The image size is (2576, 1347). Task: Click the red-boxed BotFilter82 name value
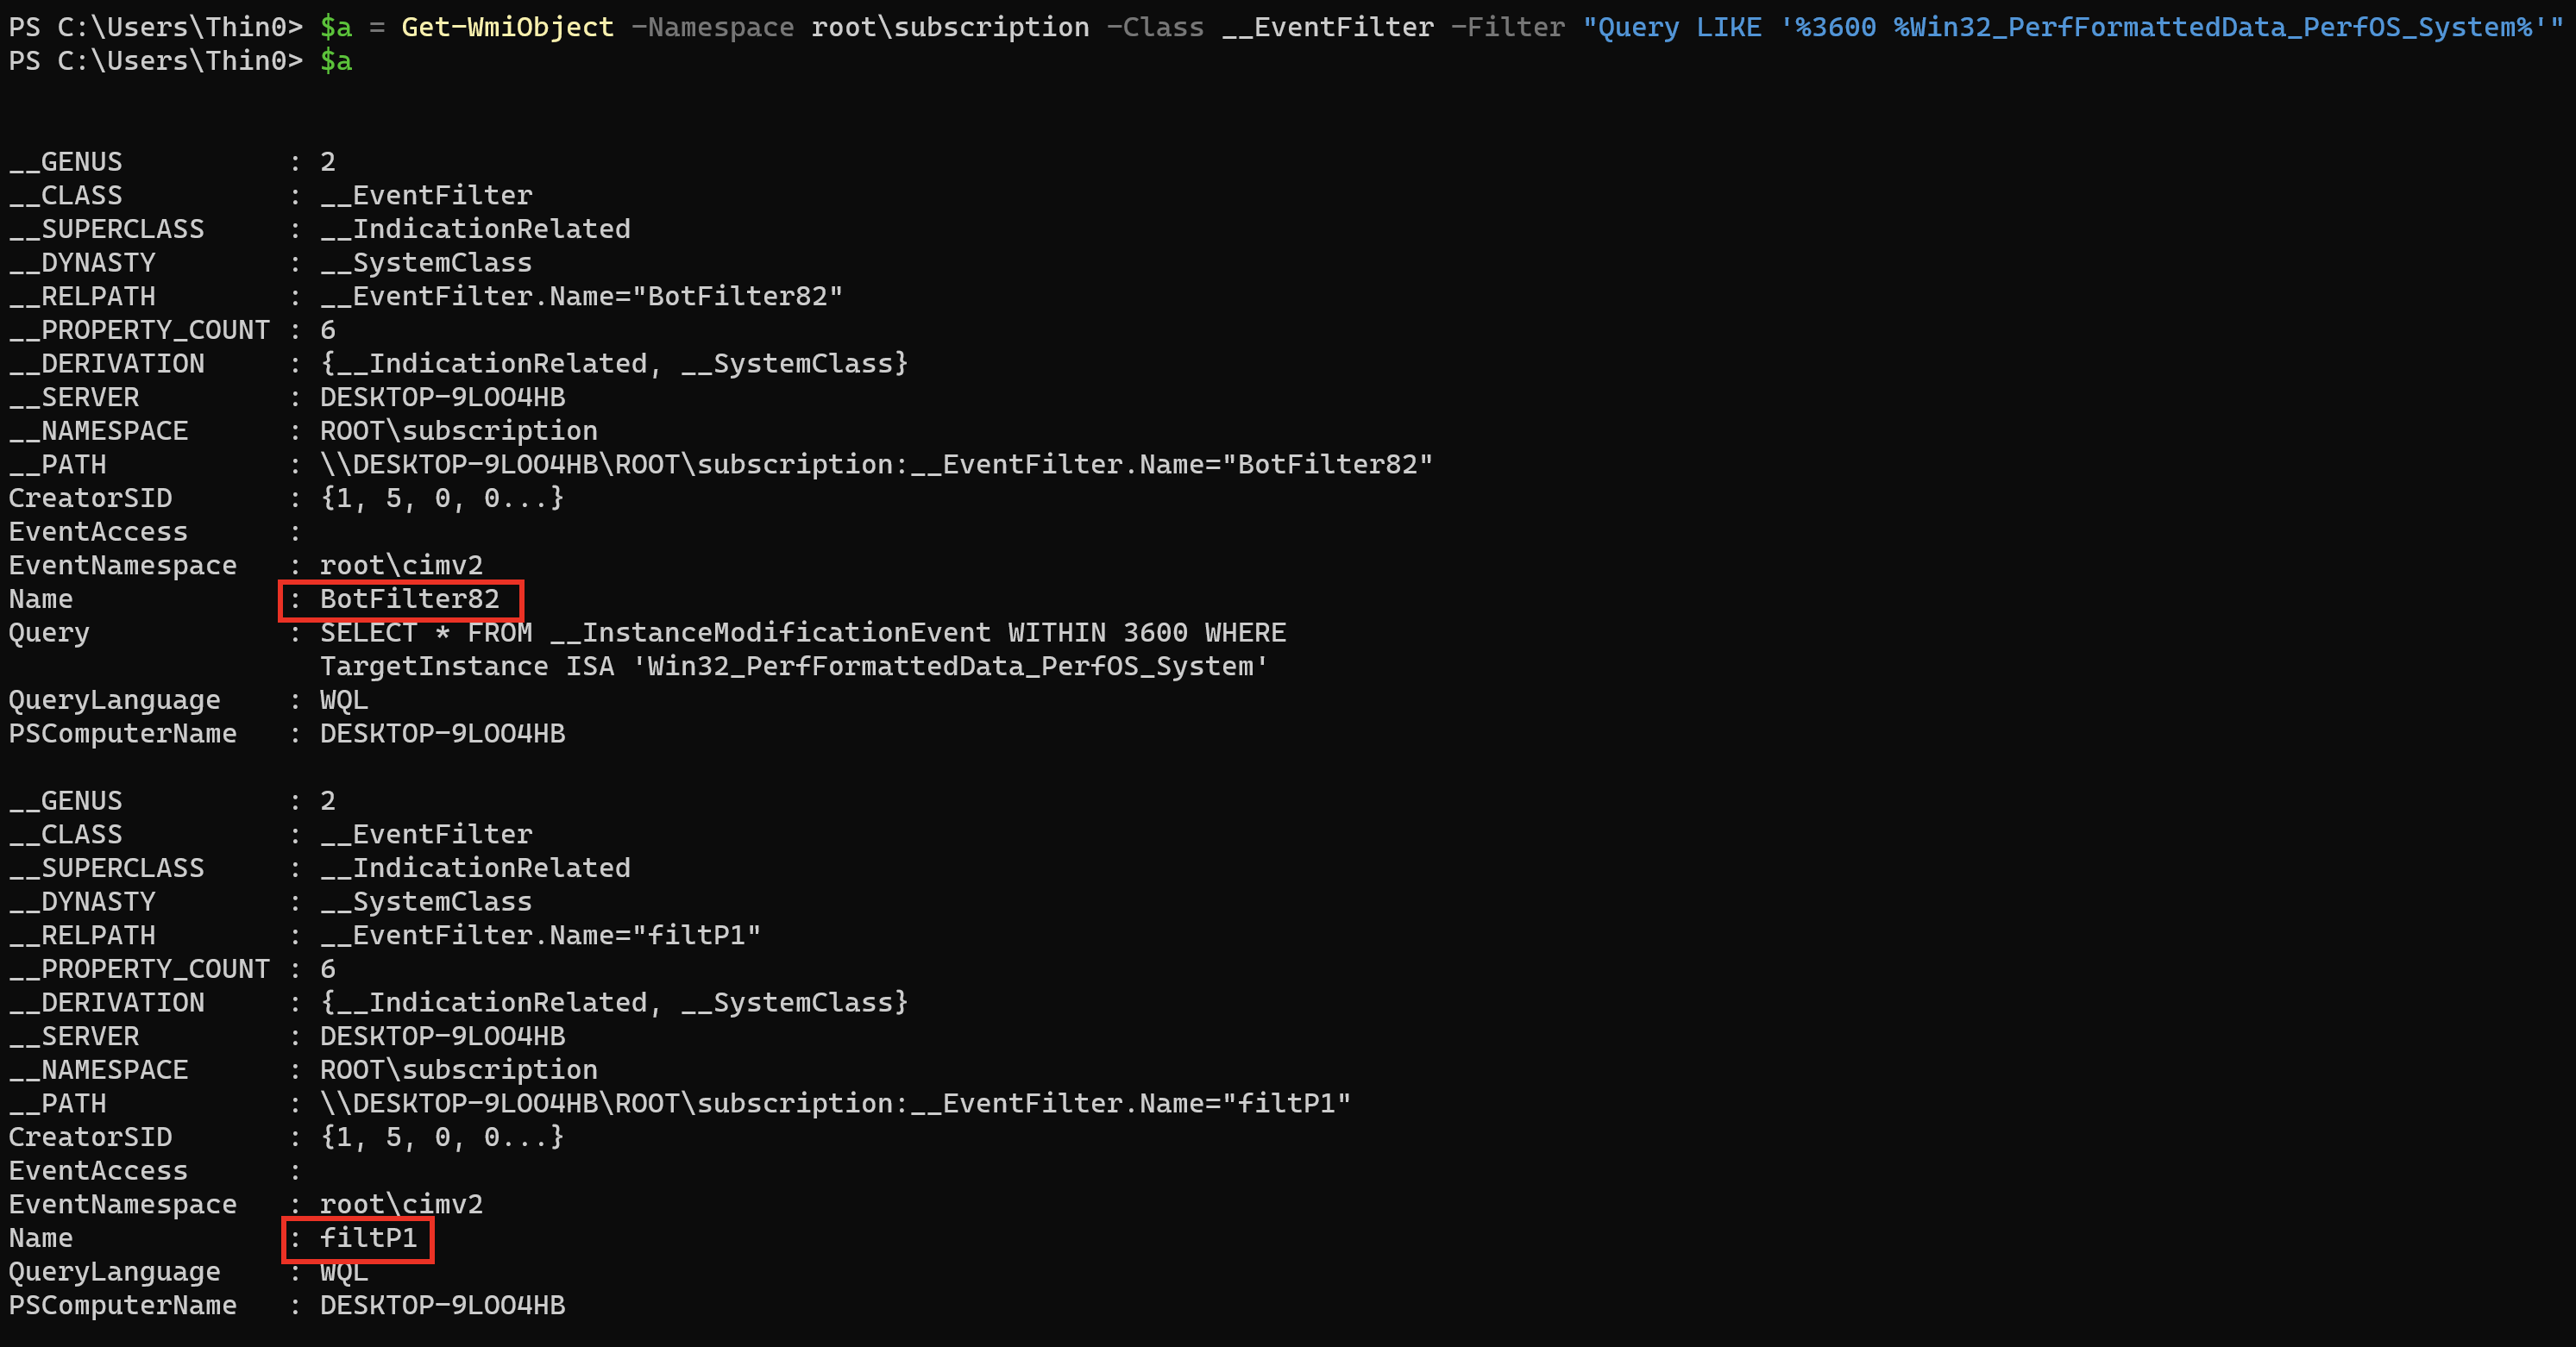(409, 599)
